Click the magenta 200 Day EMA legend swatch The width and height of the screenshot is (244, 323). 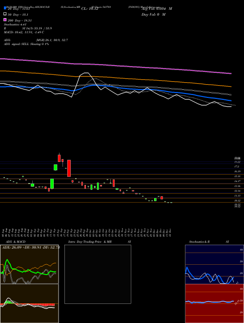tap(5, 20)
